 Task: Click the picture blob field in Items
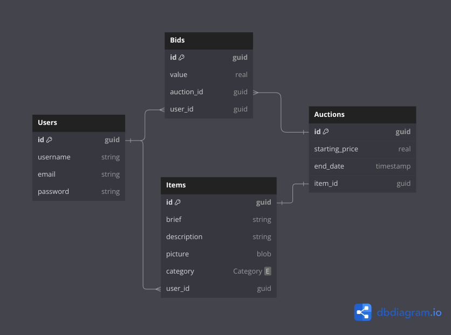(218, 254)
